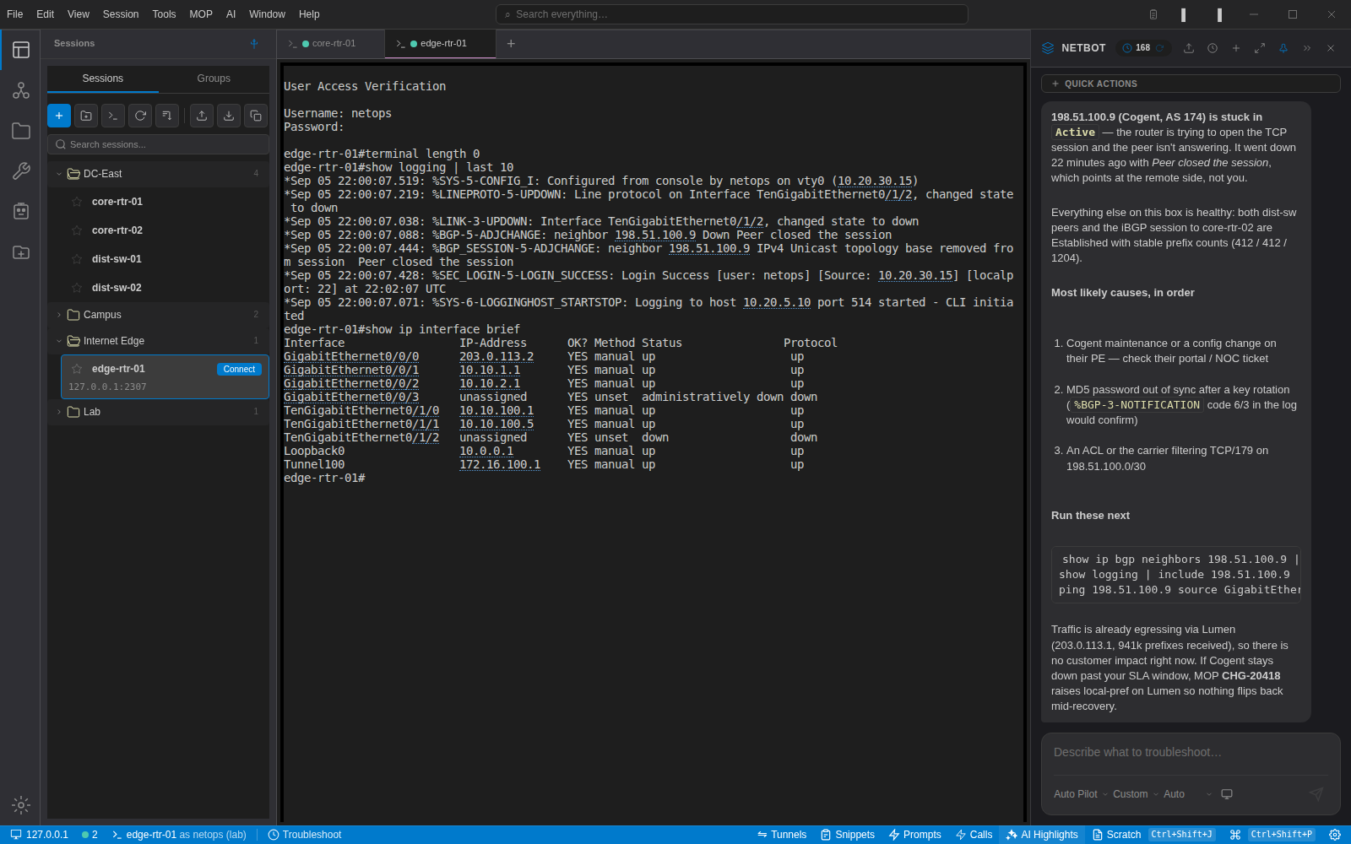Toggle the left panel icon in the title bar
Image resolution: width=1351 pixels, height=844 pixels.
(x=1183, y=14)
